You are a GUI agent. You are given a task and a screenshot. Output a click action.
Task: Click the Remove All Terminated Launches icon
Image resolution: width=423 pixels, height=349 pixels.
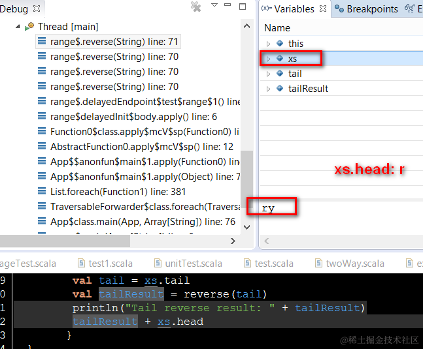(196, 7)
